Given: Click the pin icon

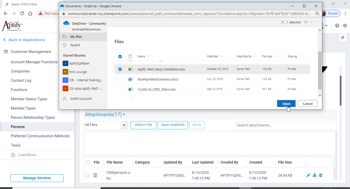Looking at the screenshot, I should pyautogui.click(x=342, y=38).
